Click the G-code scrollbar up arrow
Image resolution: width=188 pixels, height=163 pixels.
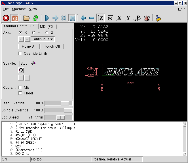click(x=185, y=124)
